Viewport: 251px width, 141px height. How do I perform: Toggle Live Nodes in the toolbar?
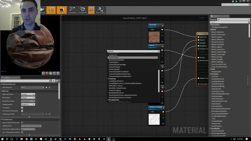(72, 10)
